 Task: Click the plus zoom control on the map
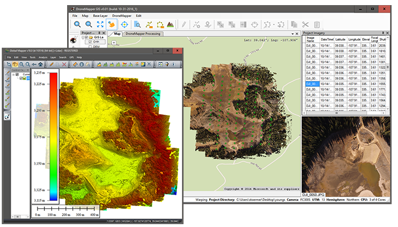tap(114, 43)
